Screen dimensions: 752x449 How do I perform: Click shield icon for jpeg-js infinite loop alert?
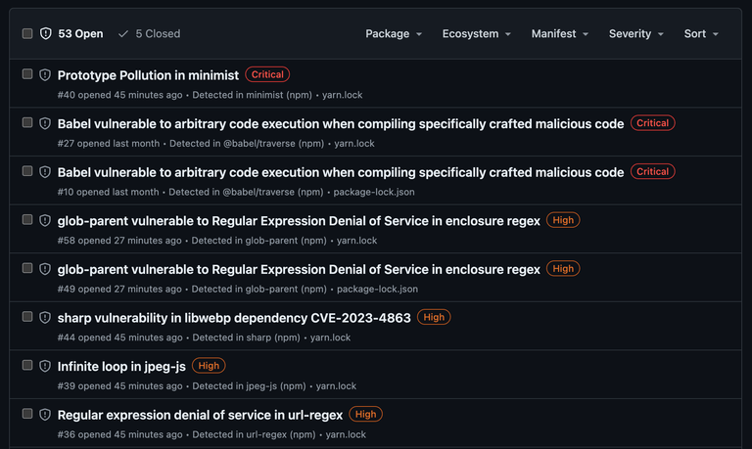pos(45,366)
